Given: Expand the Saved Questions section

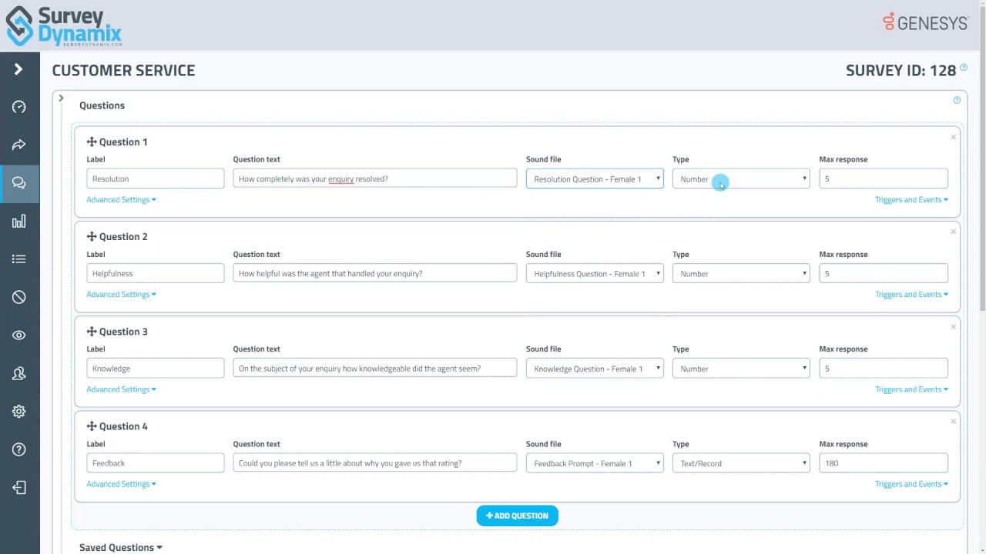Looking at the screenshot, I should (121, 547).
